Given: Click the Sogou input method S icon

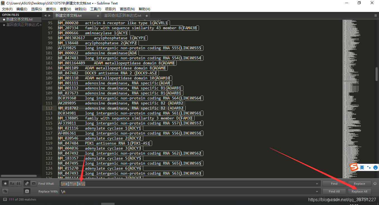Looking at the screenshot, I should (x=354, y=167).
